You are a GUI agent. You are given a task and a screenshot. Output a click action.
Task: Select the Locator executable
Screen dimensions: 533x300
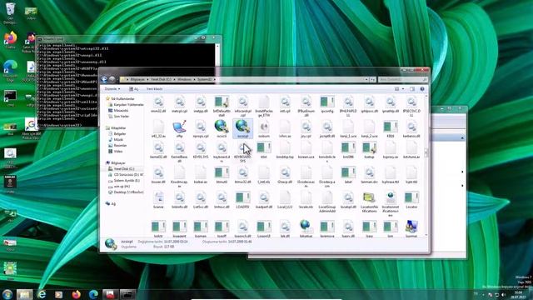[411, 200]
